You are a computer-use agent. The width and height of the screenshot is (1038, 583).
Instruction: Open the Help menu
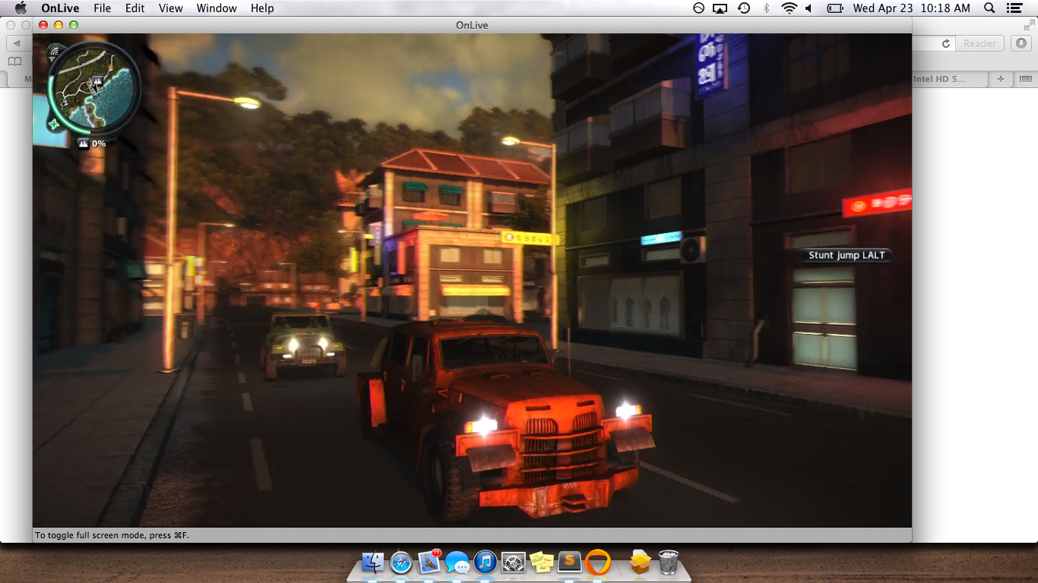(262, 8)
